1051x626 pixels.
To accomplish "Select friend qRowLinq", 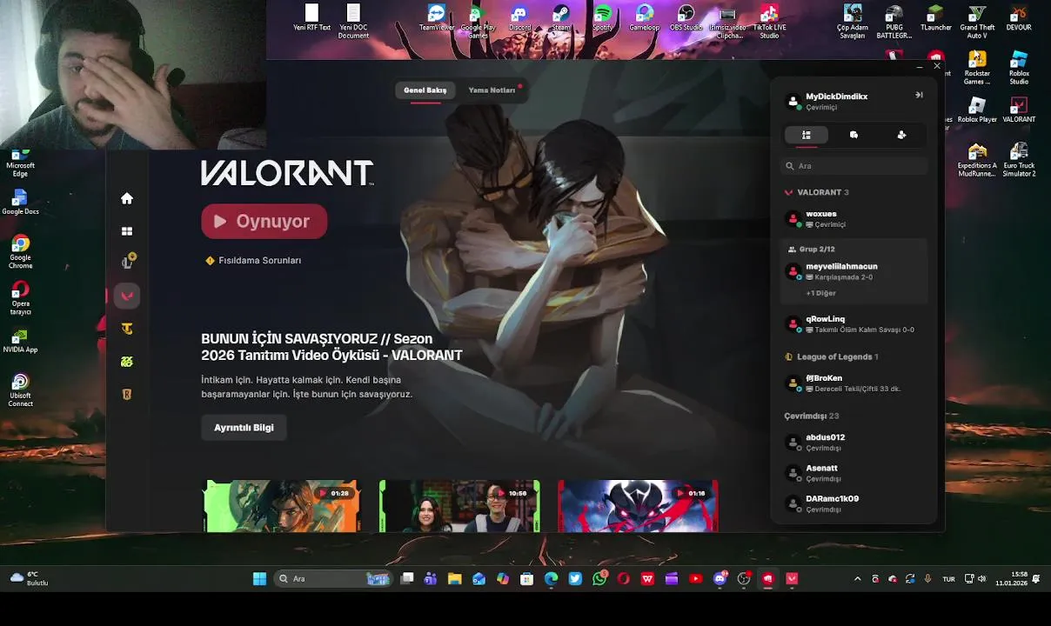I will click(x=854, y=324).
